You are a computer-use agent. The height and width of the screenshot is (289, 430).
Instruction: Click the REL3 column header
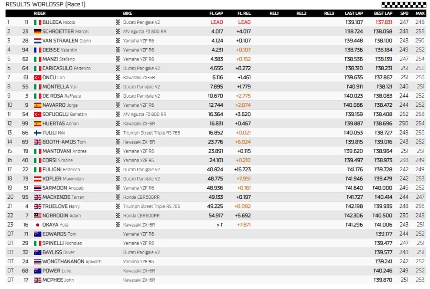pyautogui.click(x=329, y=13)
